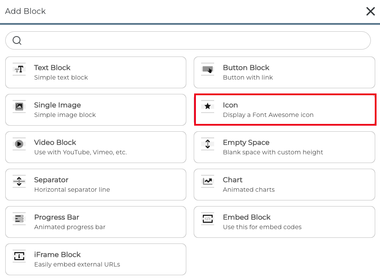The width and height of the screenshot is (380, 280).
Task: Close the Add Block dialog
Action: tap(370, 11)
